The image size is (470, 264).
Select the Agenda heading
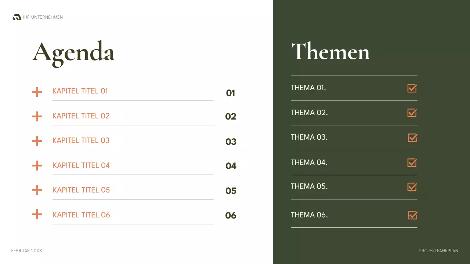(73, 52)
